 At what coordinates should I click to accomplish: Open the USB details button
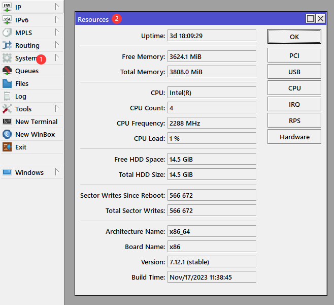294,72
